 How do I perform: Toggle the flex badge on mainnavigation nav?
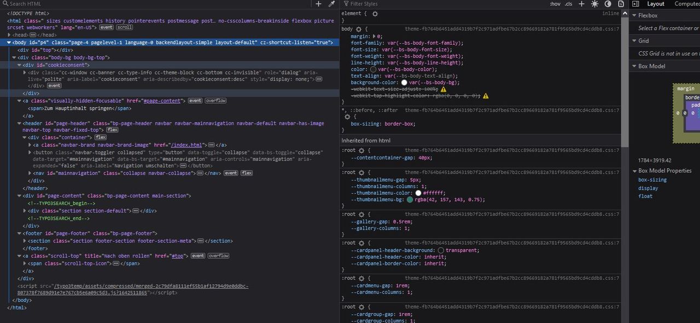(247, 173)
